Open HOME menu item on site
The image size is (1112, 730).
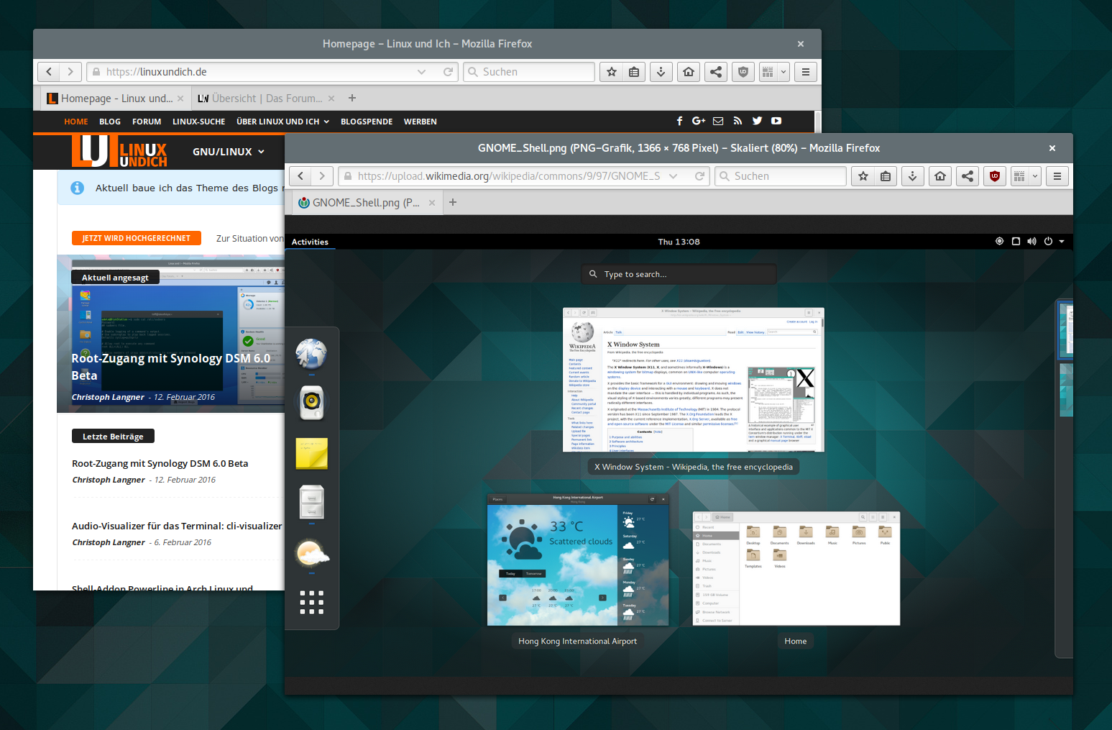[76, 122]
